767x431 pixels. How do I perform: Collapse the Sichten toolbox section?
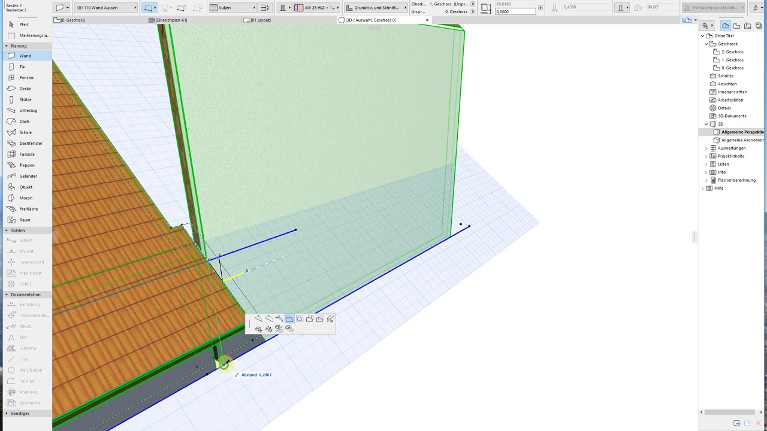point(7,230)
